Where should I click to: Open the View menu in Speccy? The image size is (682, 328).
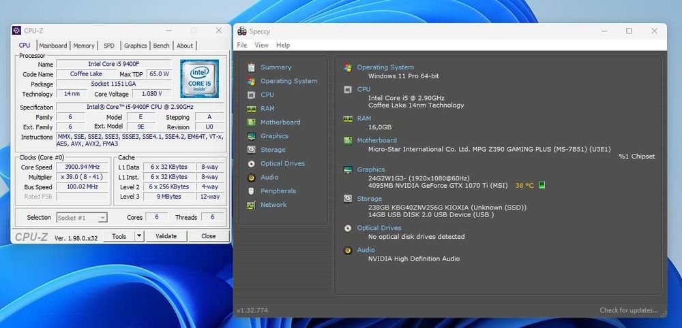pos(261,45)
